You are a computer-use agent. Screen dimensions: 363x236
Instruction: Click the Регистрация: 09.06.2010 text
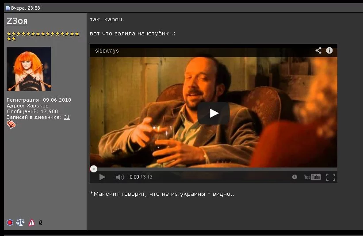(38, 100)
